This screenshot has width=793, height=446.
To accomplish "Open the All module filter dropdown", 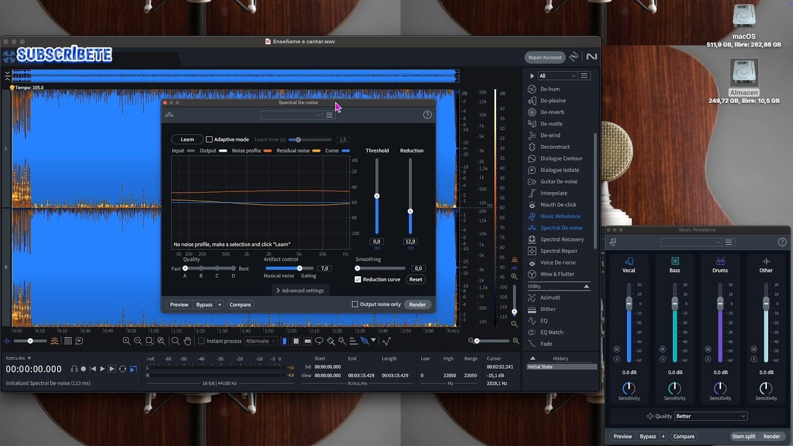I will pyautogui.click(x=557, y=76).
